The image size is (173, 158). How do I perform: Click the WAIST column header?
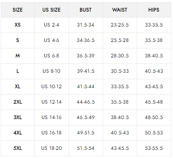click(120, 10)
